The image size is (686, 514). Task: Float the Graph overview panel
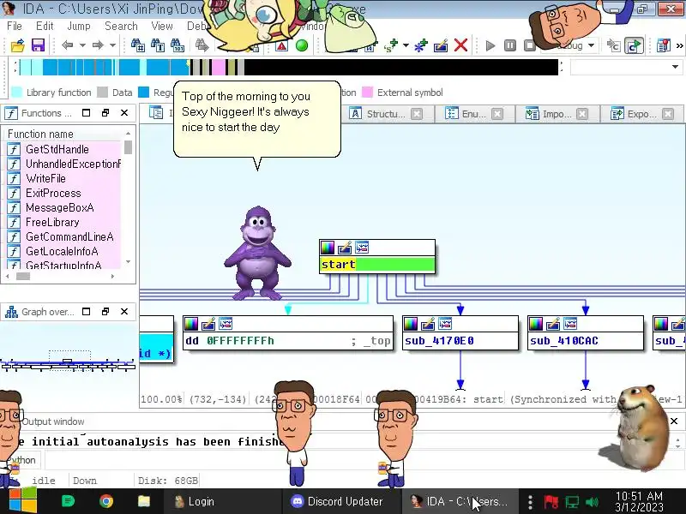click(x=105, y=312)
